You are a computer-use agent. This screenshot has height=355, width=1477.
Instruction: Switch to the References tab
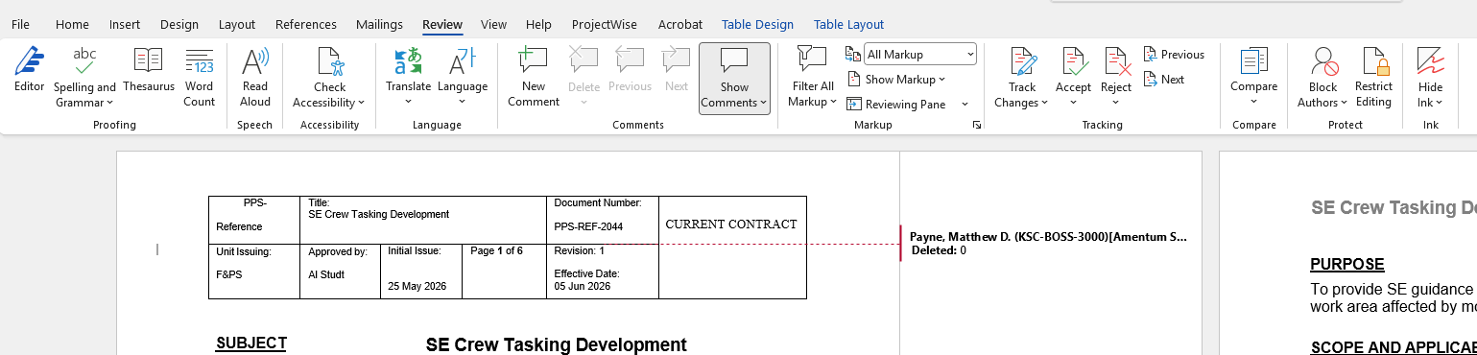click(x=306, y=24)
